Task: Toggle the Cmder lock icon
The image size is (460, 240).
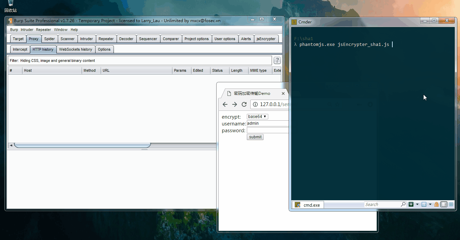Action: [x=436, y=204]
